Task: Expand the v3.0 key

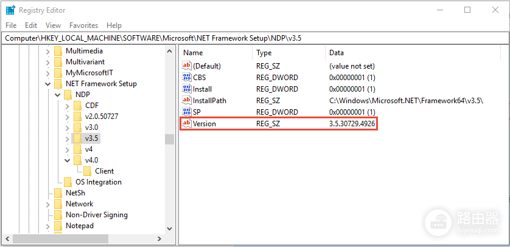Action: 68,127
